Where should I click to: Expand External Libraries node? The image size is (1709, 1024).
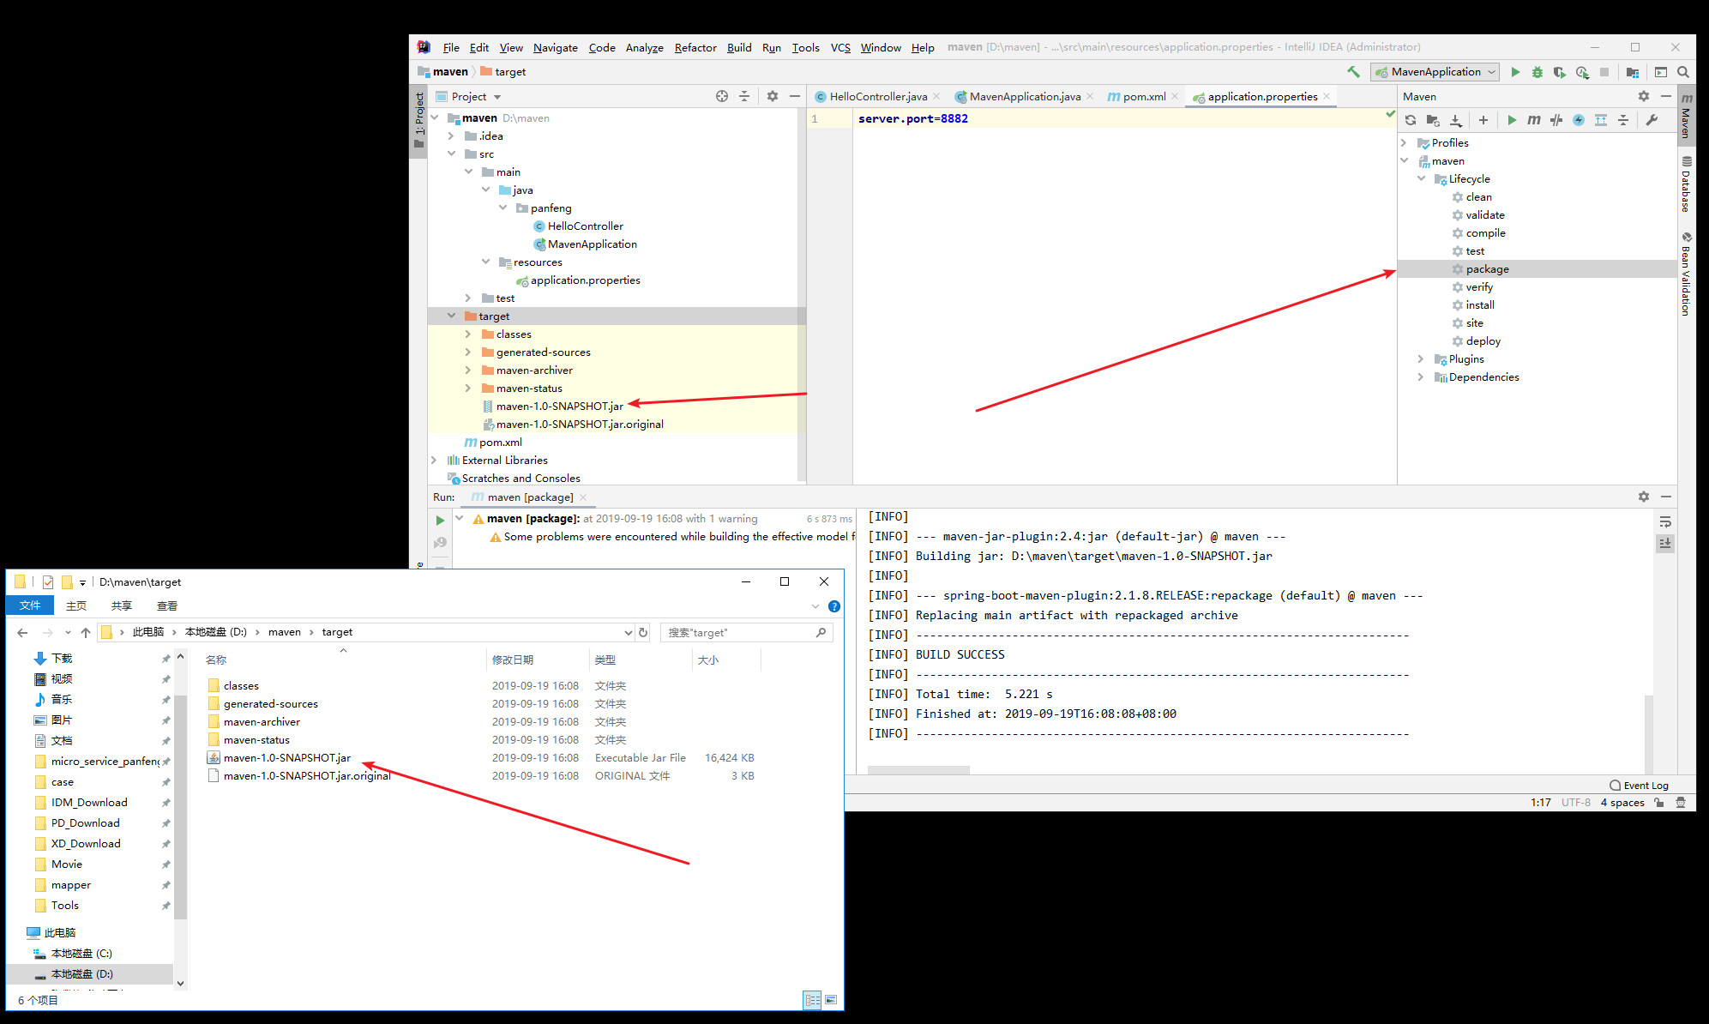point(435,460)
